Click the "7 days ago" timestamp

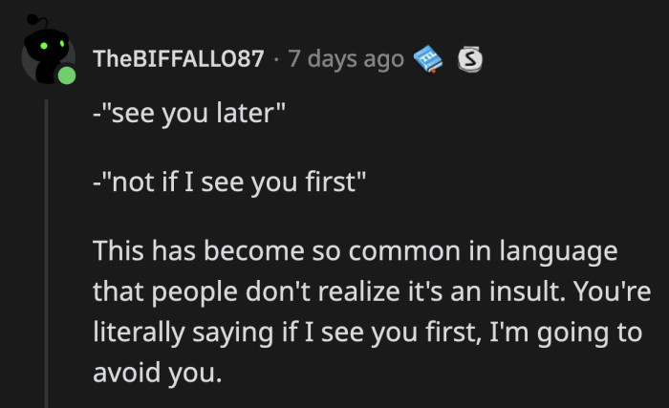coord(346,59)
